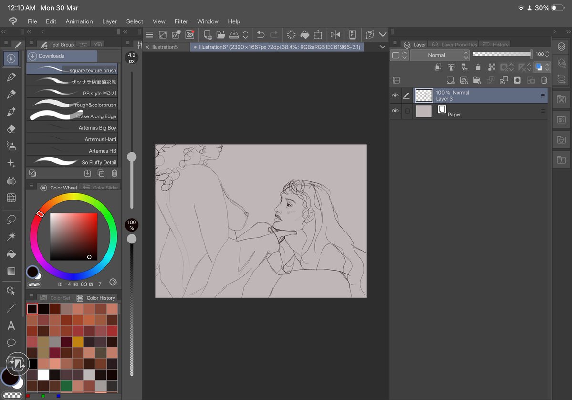Click the Transform icon in command bar
The height and width of the screenshot is (400, 572).
[318, 35]
